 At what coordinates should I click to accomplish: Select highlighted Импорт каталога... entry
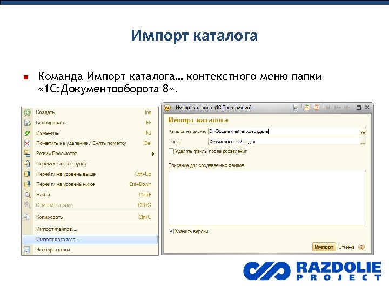click(x=90, y=240)
